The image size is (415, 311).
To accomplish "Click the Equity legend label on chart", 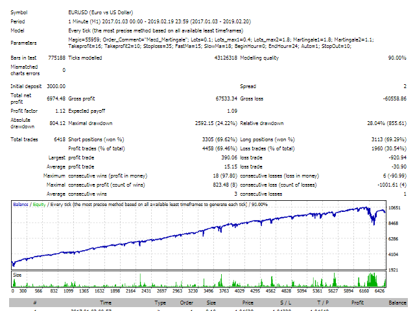I will (x=41, y=204).
